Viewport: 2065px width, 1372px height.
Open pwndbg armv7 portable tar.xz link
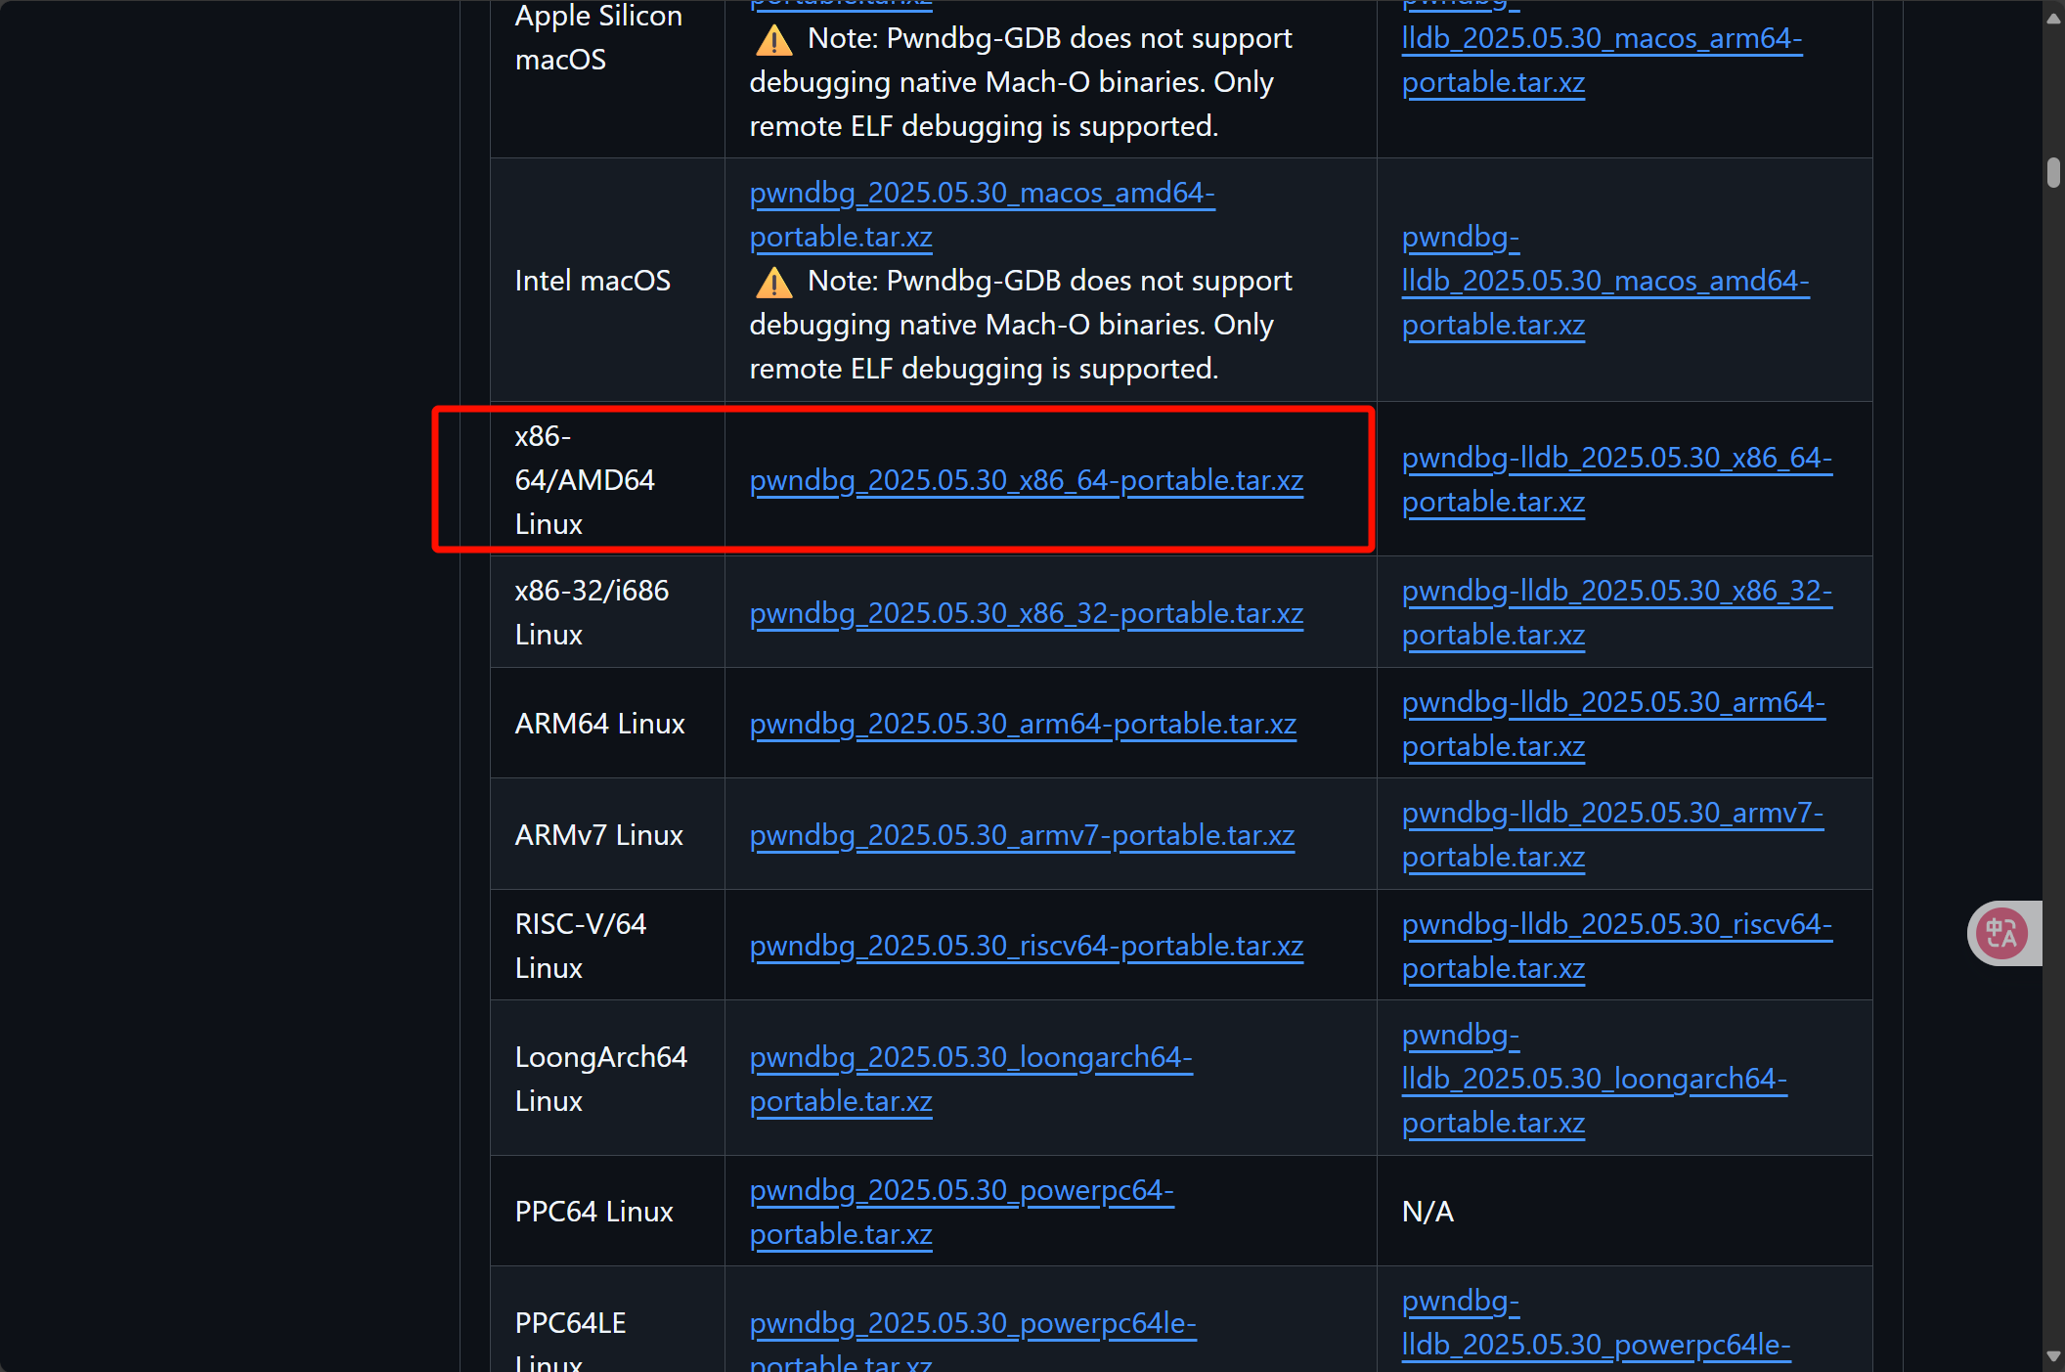coord(1021,835)
